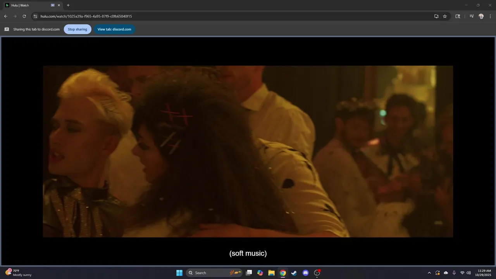Open Google Lens page search icon
Viewport: 496px width, 279px height.
click(458, 16)
